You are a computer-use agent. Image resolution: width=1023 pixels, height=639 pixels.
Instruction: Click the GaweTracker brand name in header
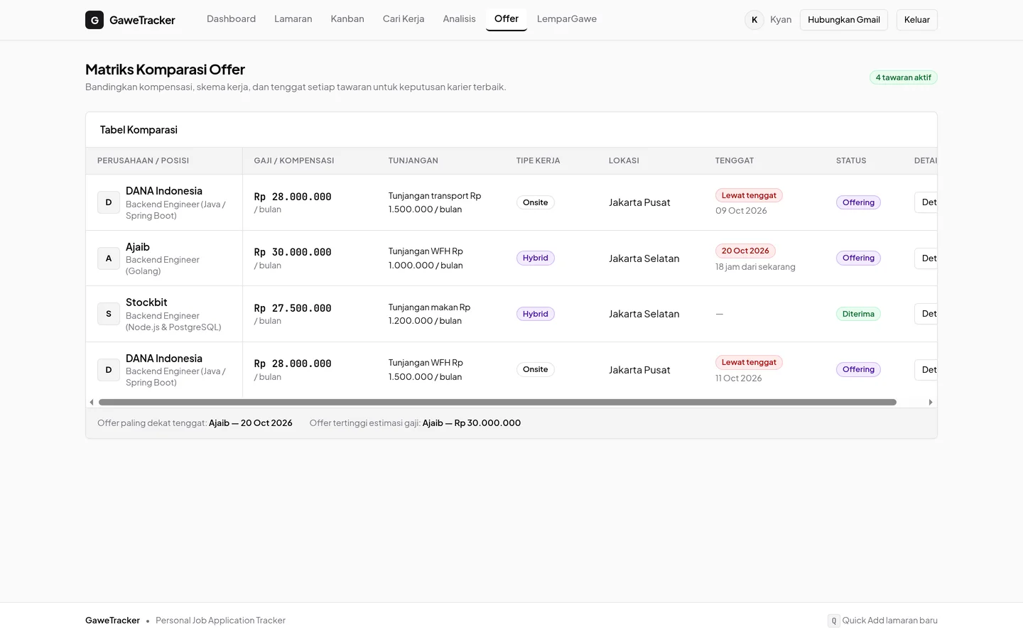point(142,20)
